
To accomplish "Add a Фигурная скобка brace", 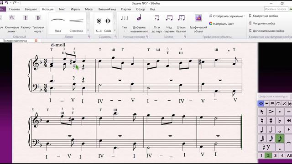I will 262,23.
